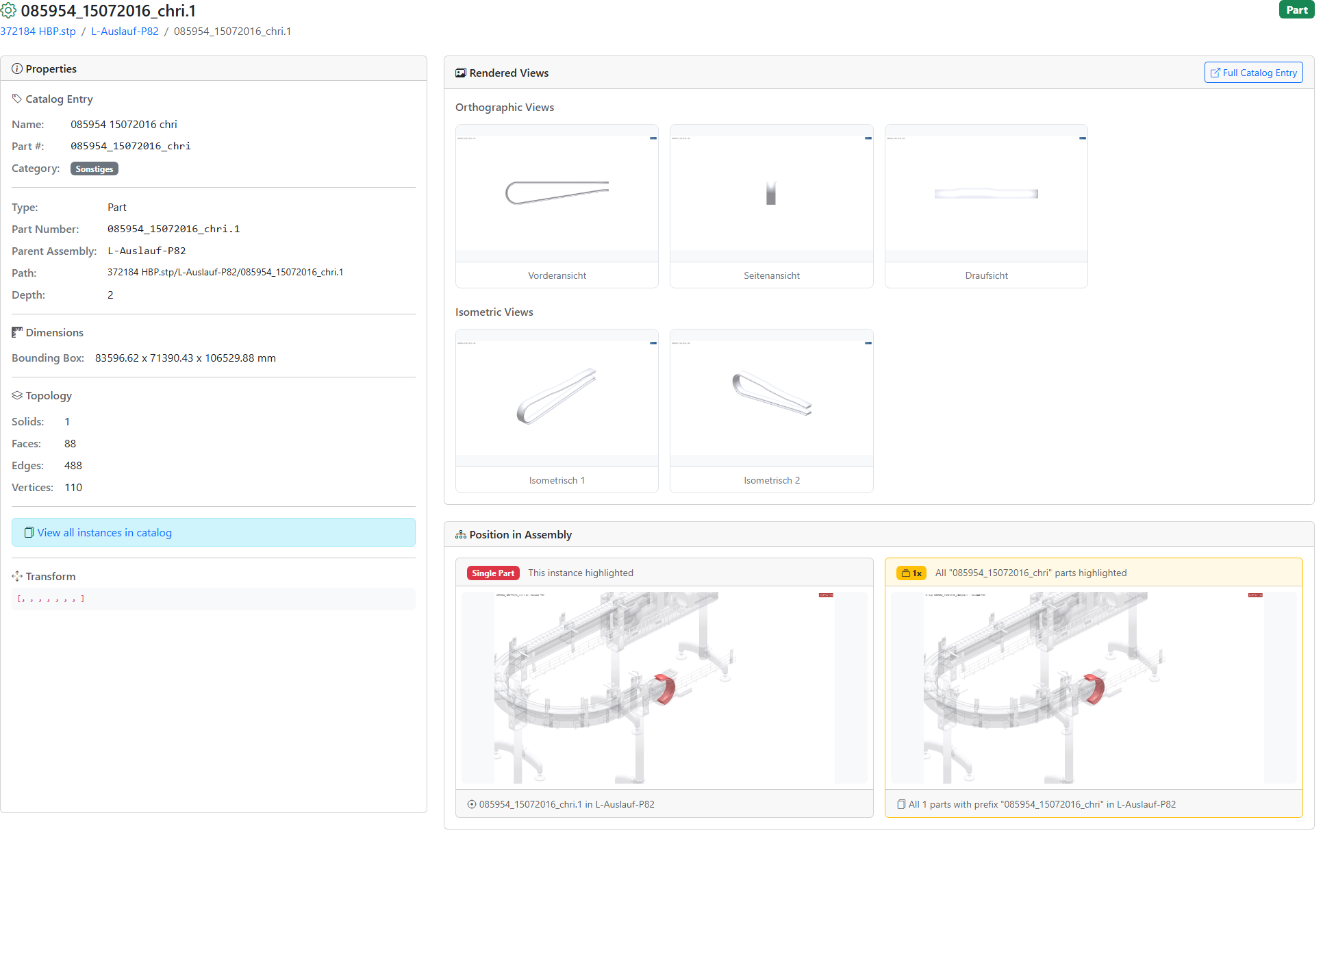This screenshot has width=1323, height=959.
Task: Click the layers icon beside Topology
Action: pyautogui.click(x=17, y=395)
